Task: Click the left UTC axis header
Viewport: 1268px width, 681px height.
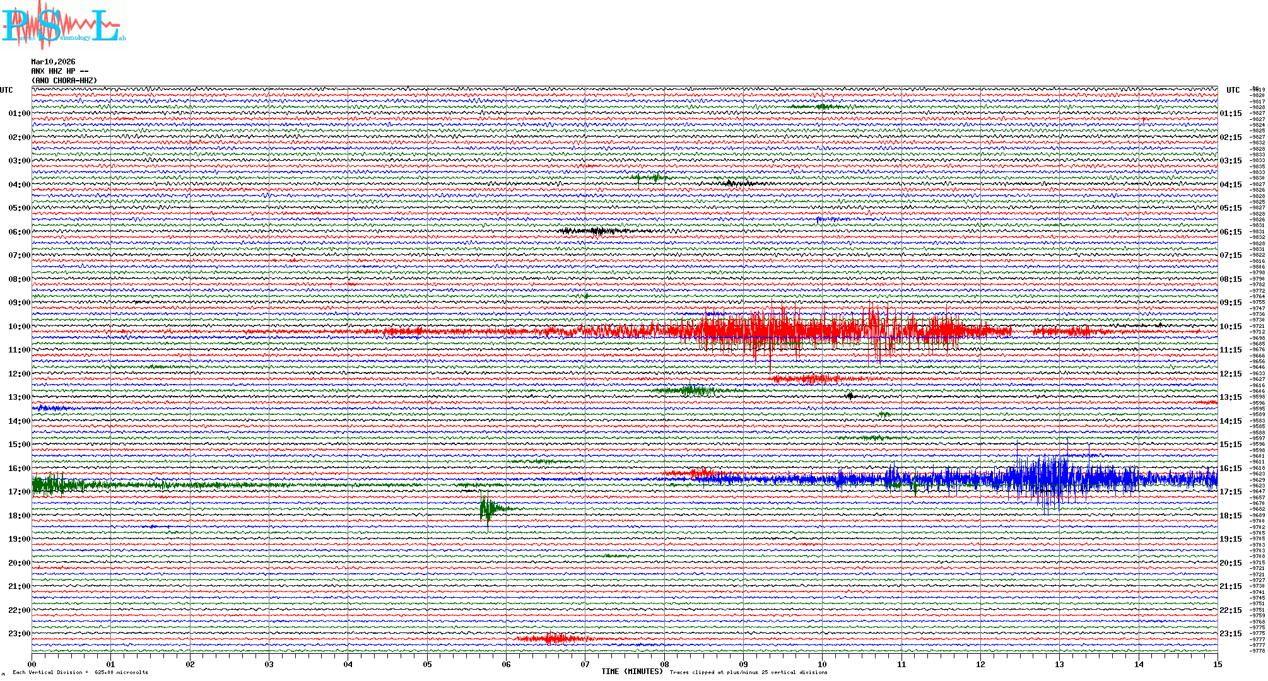Action: click(x=6, y=90)
